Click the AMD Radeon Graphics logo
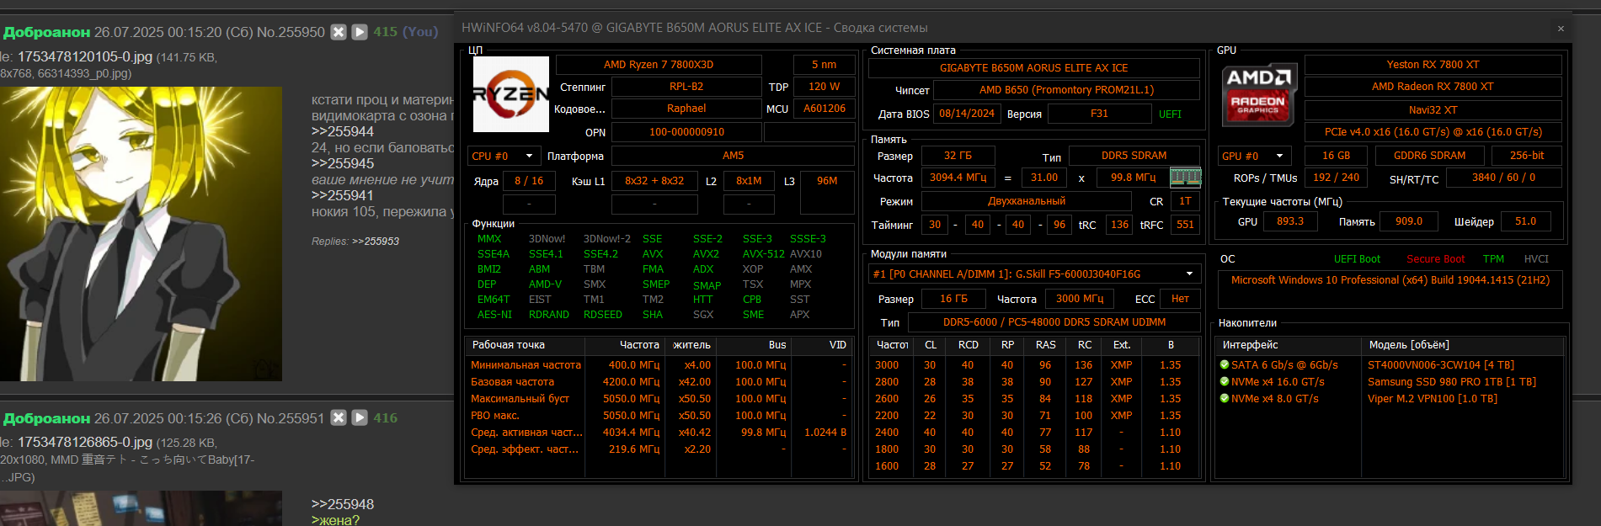This screenshot has width=1601, height=526. tap(1258, 94)
